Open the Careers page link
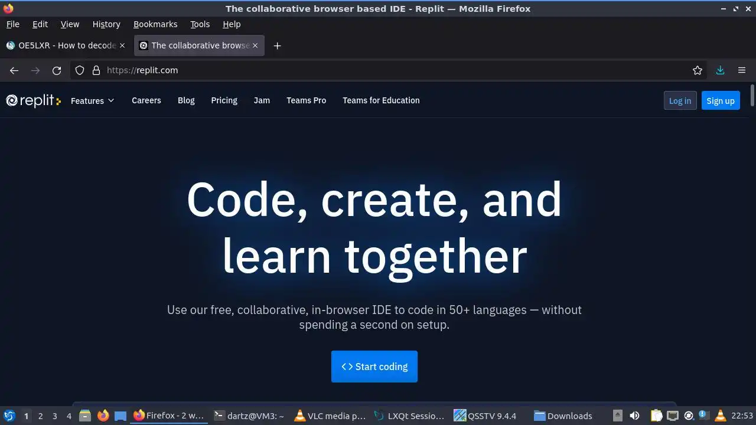Image resolution: width=756 pixels, height=425 pixels. (146, 100)
